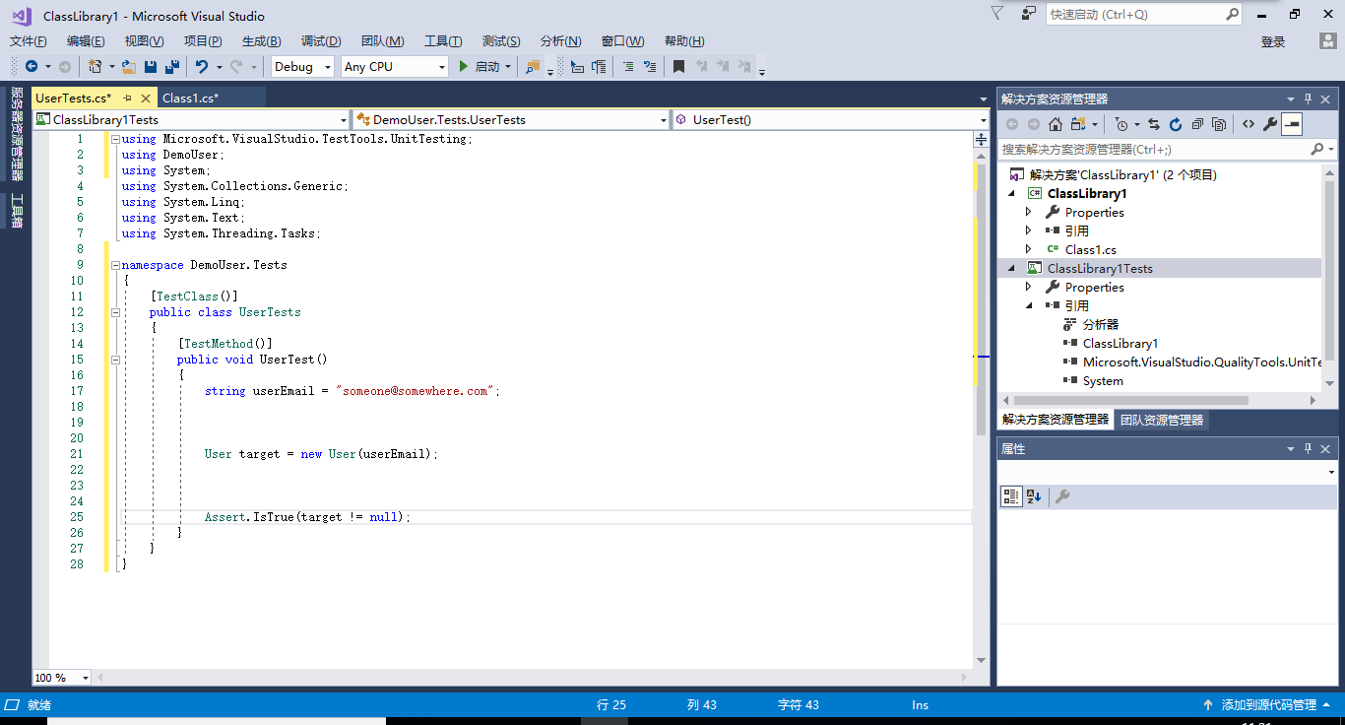
Task: Open properties wrench icon in Solution Explorer
Action: click(x=1270, y=124)
